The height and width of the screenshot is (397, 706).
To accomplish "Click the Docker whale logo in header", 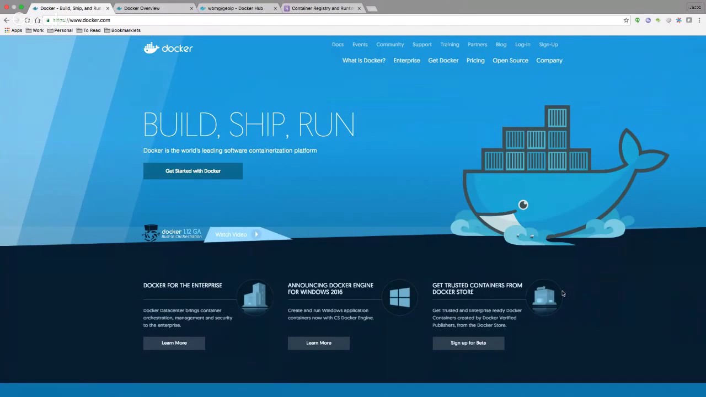I will click(168, 49).
